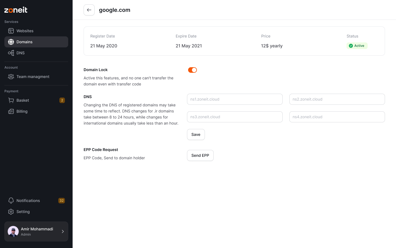The height and width of the screenshot is (248, 396).
Task: Click the Basket count badge 2
Action: coord(62,100)
